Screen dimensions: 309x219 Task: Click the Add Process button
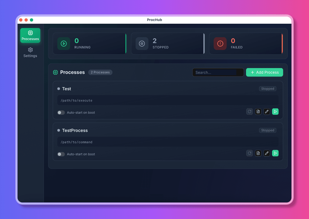point(264,72)
